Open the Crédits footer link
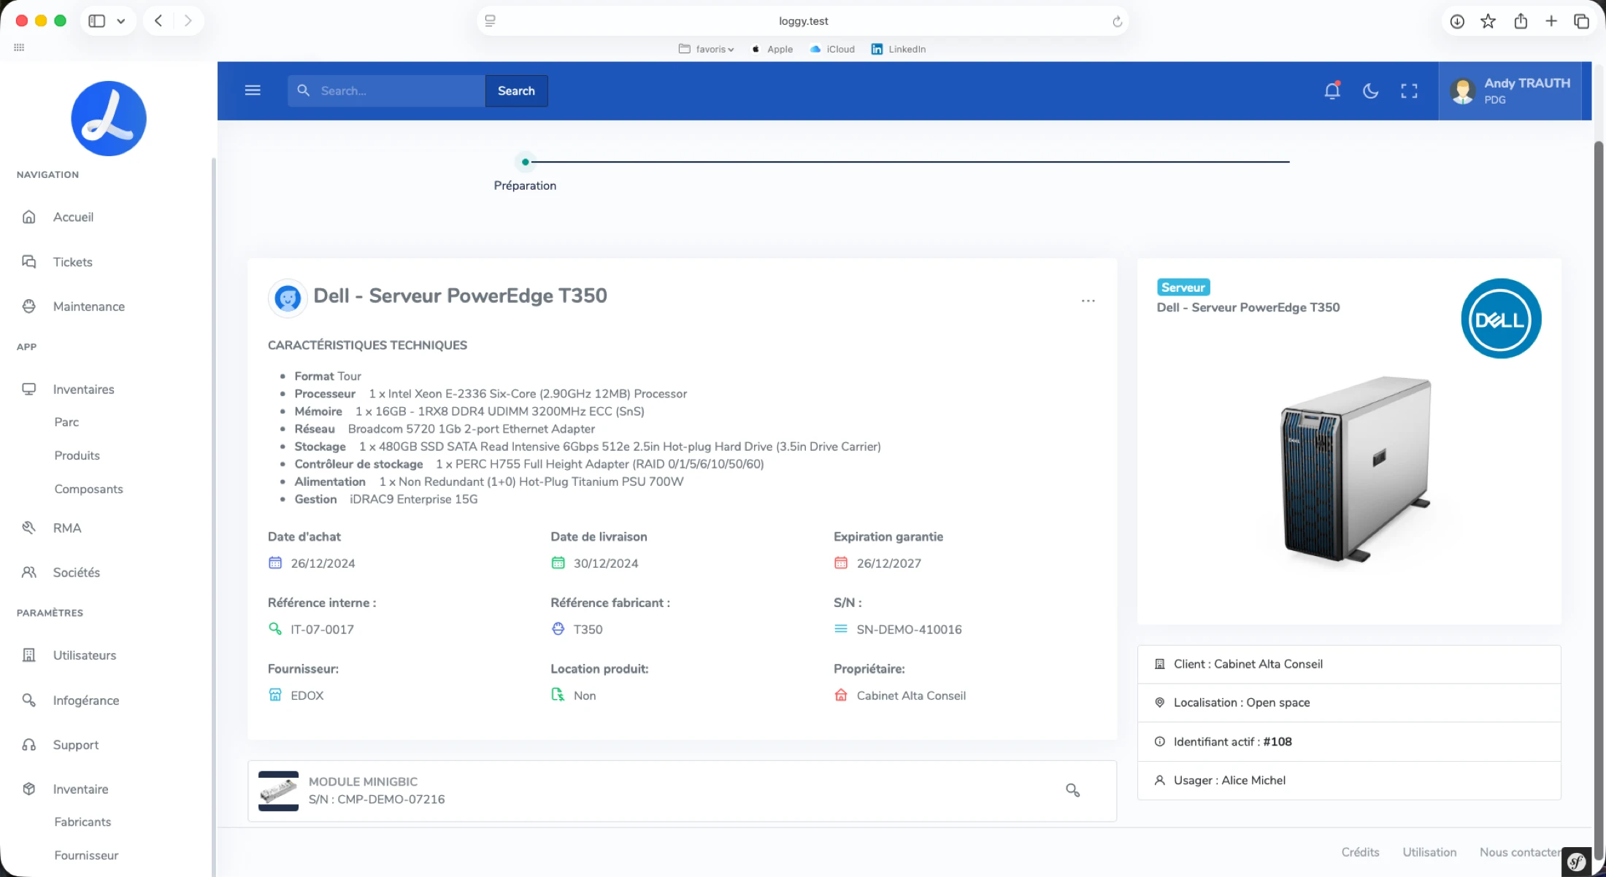The height and width of the screenshot is (877, 1606). (1360, 852)
